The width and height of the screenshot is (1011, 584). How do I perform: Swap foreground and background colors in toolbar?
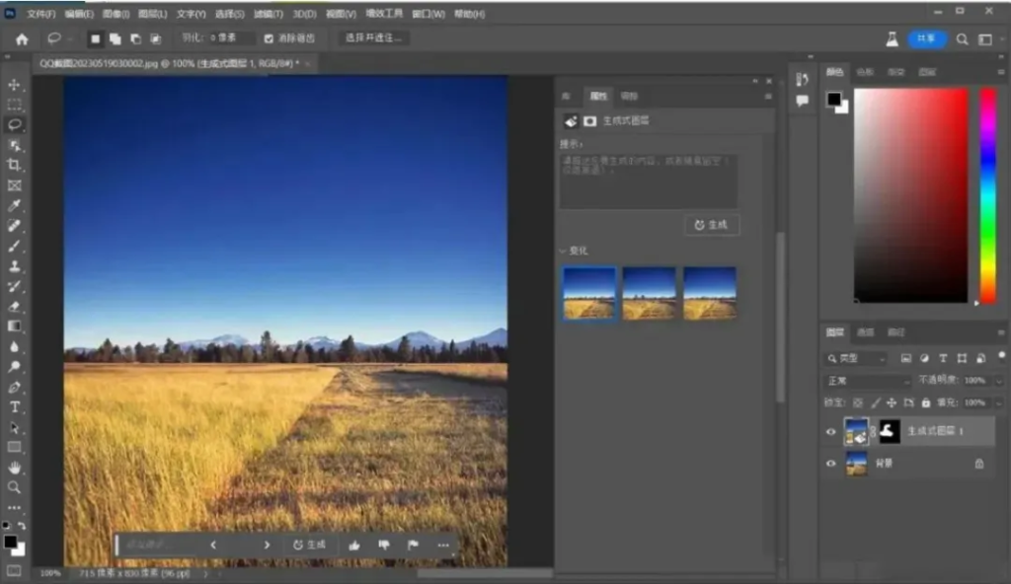22,526
